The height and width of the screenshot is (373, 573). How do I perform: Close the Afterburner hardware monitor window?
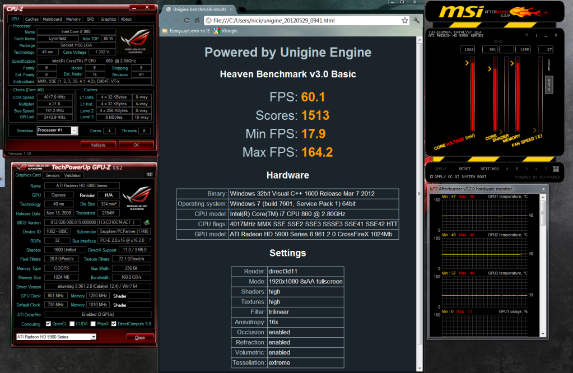(x=543, y=189)
